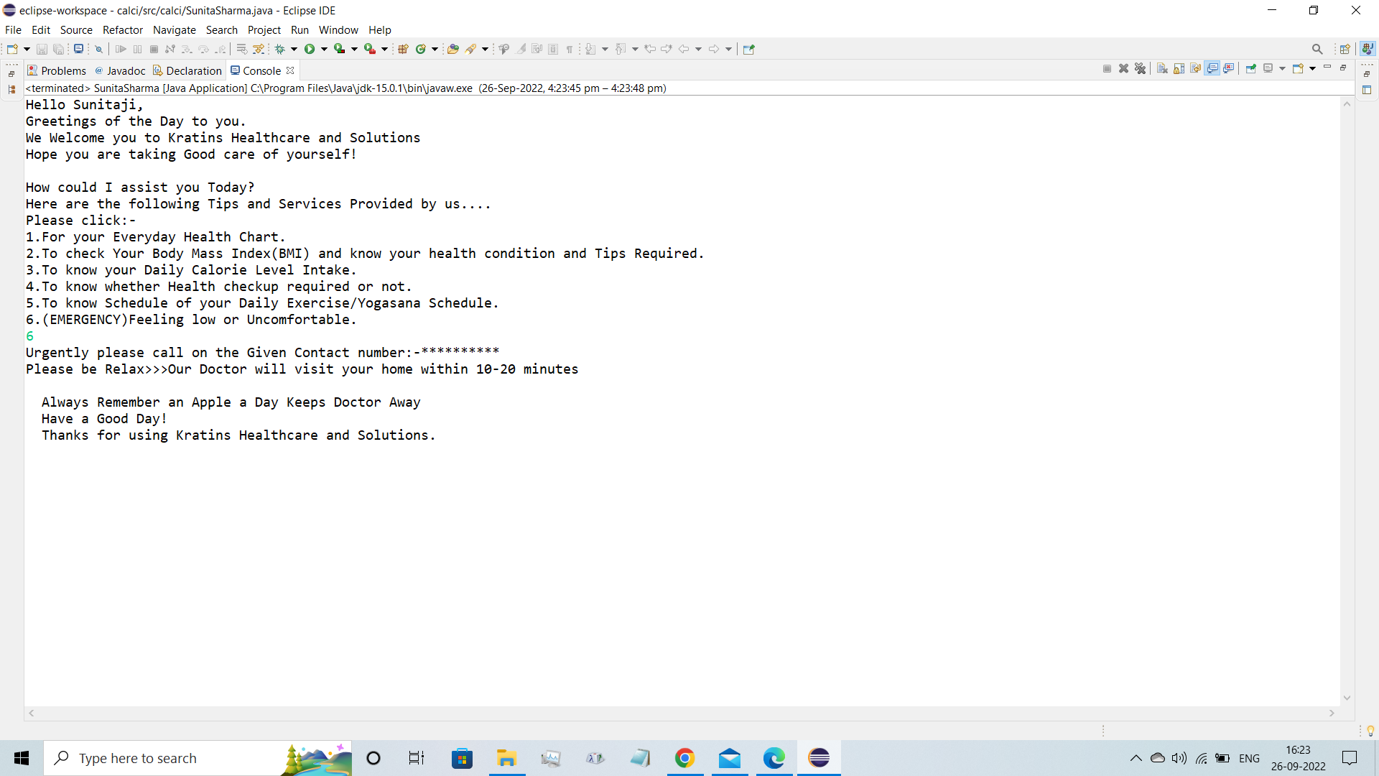Viewport: 1379px width, 776px height.
Task: Open the Refactor menu
Action: 122,30
